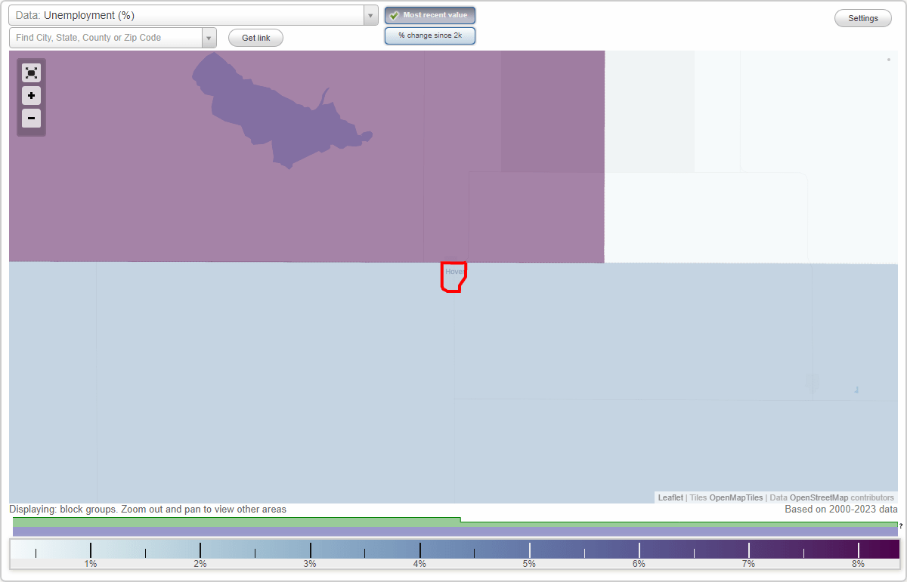Click the 4% mark on color legend
Screen dimensions: 907x582
tap(419, 564)
